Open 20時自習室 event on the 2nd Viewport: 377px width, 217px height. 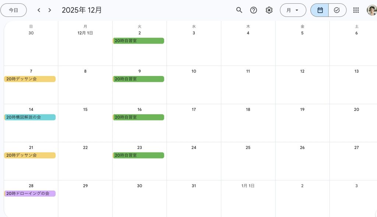tap(138, 41)
